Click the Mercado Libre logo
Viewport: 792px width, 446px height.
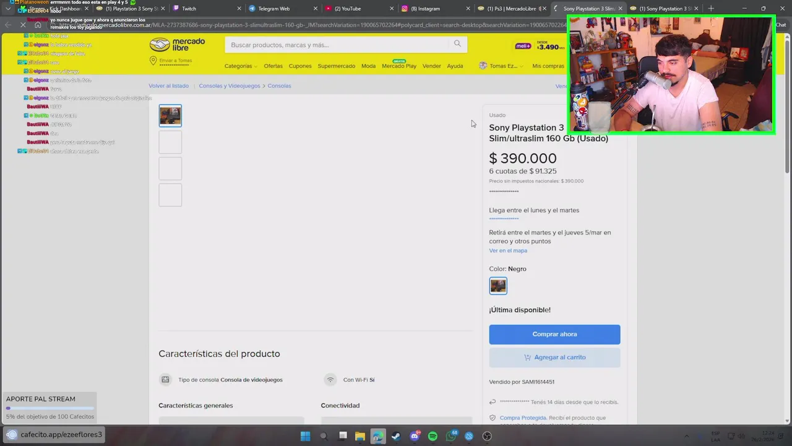coord(177,45)
